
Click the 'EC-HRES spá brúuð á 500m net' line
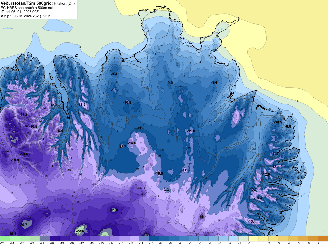(27, 8)
